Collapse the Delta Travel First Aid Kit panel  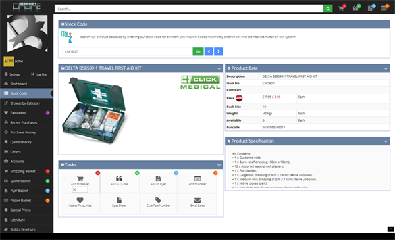pyautogui.click(x=219, y=68)
